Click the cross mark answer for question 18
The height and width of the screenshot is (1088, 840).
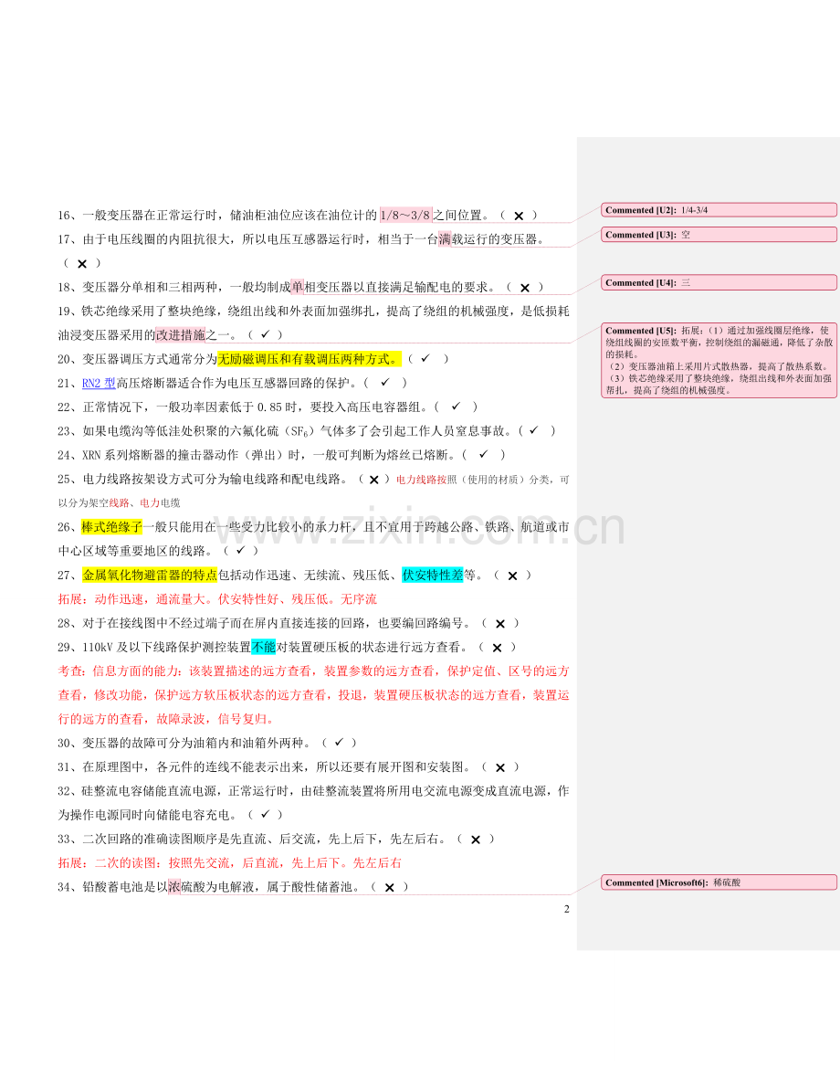[x=524, y=288]
